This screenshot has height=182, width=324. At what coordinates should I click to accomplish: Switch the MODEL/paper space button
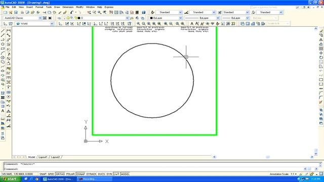[125, 174]
